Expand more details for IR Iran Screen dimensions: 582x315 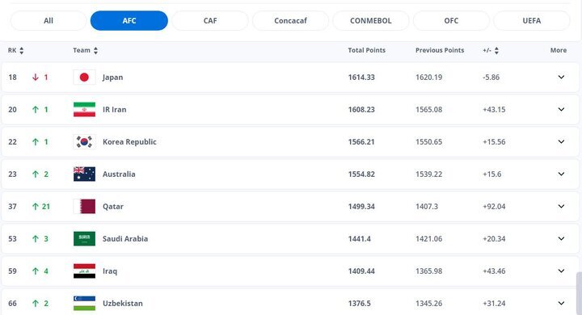[x=561, y=110]
